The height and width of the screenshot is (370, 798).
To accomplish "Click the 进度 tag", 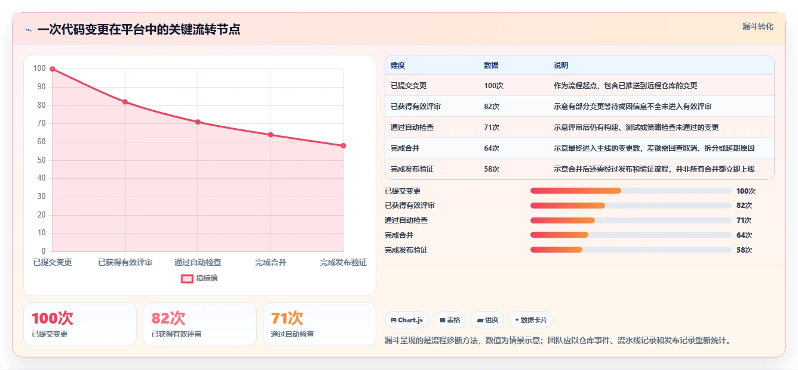I will (x=487, y=320).
